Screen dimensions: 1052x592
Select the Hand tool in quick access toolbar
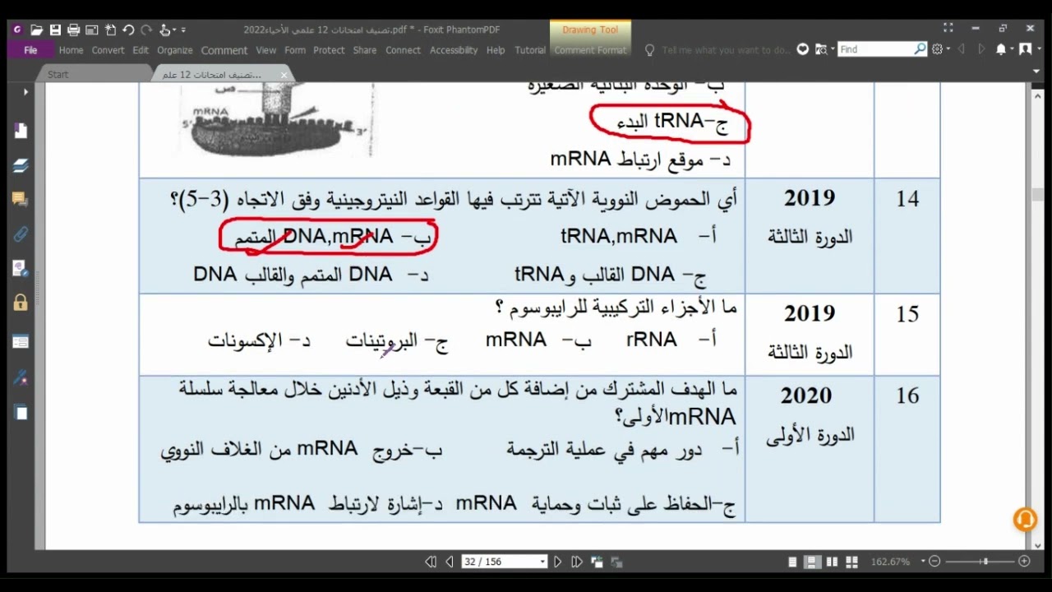coord(166,30)
